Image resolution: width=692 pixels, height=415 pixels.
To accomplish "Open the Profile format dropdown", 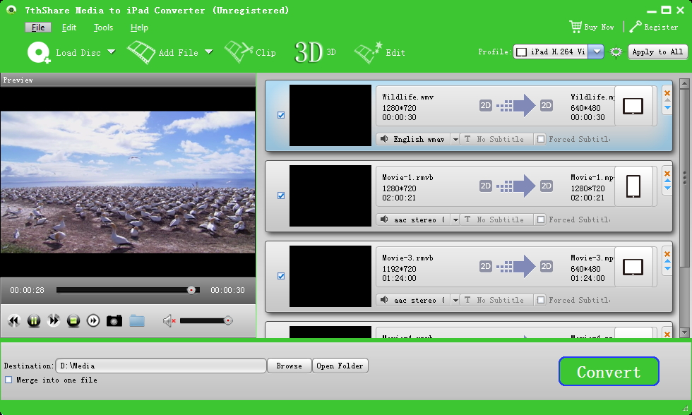I will [x=596, y=52].
